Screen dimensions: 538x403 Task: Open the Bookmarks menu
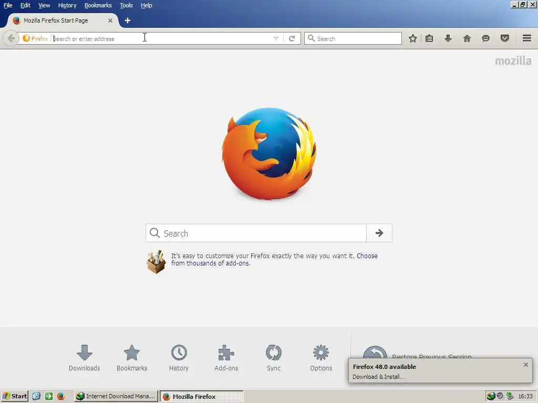pyautogui.click(x=98, y=5)
